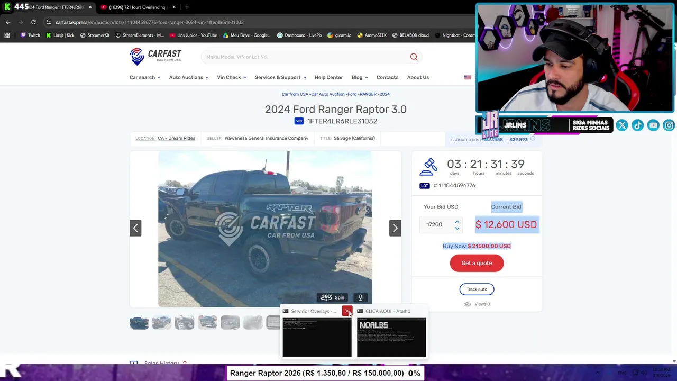Click the views eye icon
This screenshot has height=381, width=677.
pos(467,304)
